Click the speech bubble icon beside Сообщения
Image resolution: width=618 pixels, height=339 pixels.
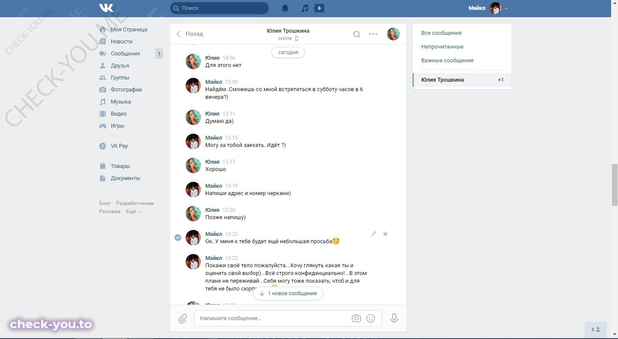[103, 54]
